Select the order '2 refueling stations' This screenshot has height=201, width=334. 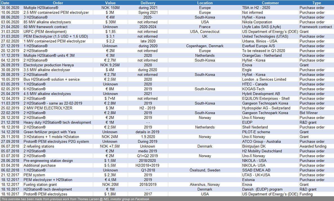(39, 146)
